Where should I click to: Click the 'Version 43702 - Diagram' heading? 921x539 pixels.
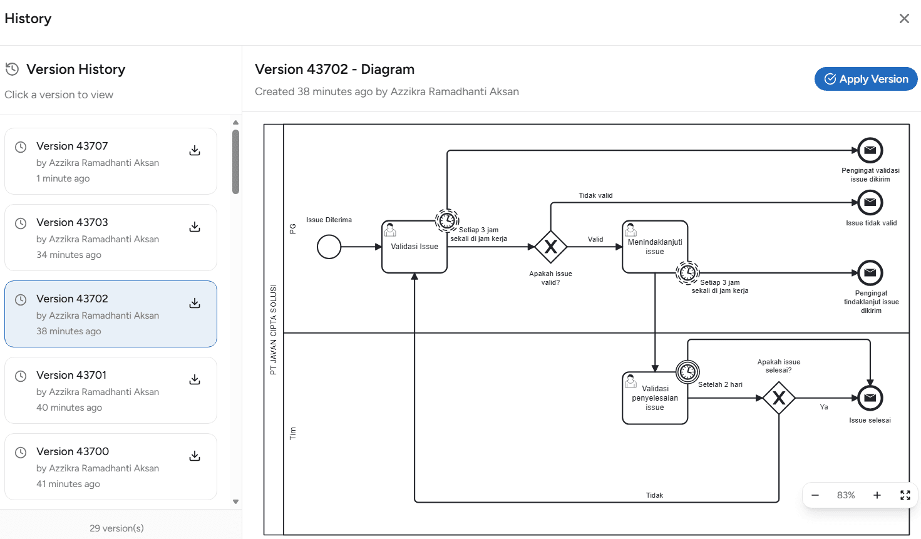tap(335, 69)
